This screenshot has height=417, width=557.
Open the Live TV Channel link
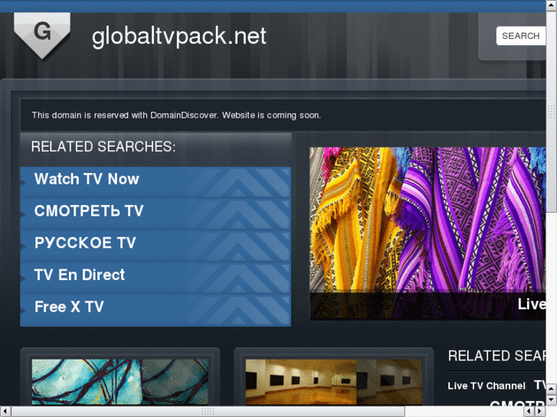click(487, 386)
